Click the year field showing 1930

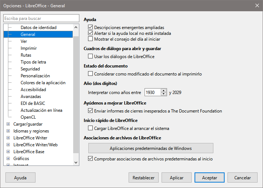pyautogui.click(x=153, y=93)
